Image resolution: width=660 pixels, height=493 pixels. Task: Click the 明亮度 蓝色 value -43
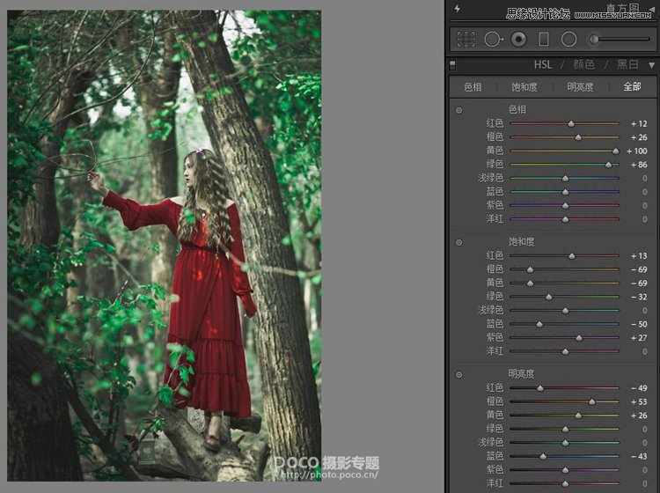coord(639,456)
